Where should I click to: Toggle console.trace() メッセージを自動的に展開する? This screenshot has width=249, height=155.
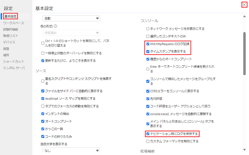tap(148, 114)
